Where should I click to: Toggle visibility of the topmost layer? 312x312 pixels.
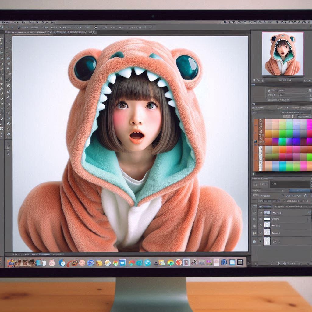click(x=254, y=213)
